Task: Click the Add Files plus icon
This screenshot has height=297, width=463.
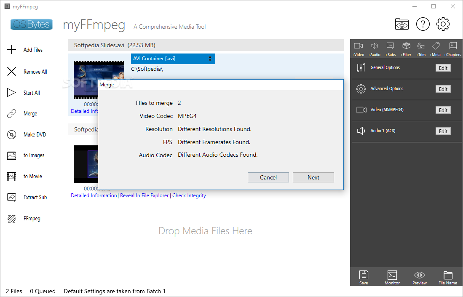Action: click(x=11, y=50)
